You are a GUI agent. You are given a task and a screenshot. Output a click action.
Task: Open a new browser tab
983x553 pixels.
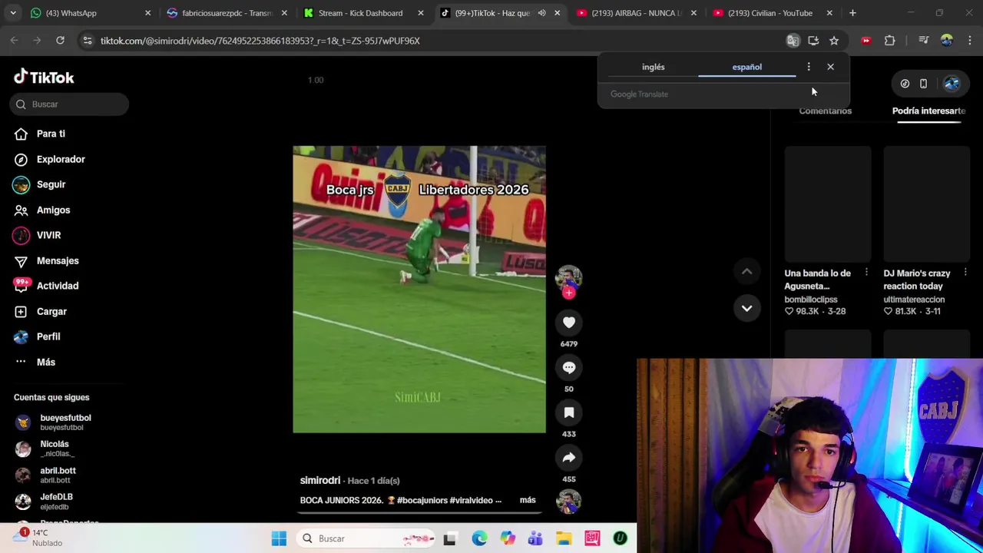click(x=852, y=13)
